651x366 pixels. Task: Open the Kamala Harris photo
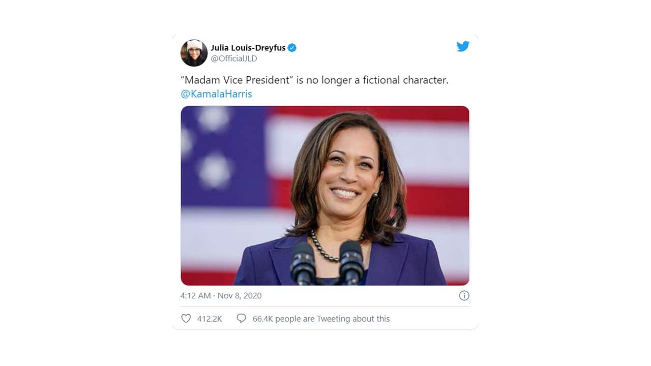click(x=325, y=195)
